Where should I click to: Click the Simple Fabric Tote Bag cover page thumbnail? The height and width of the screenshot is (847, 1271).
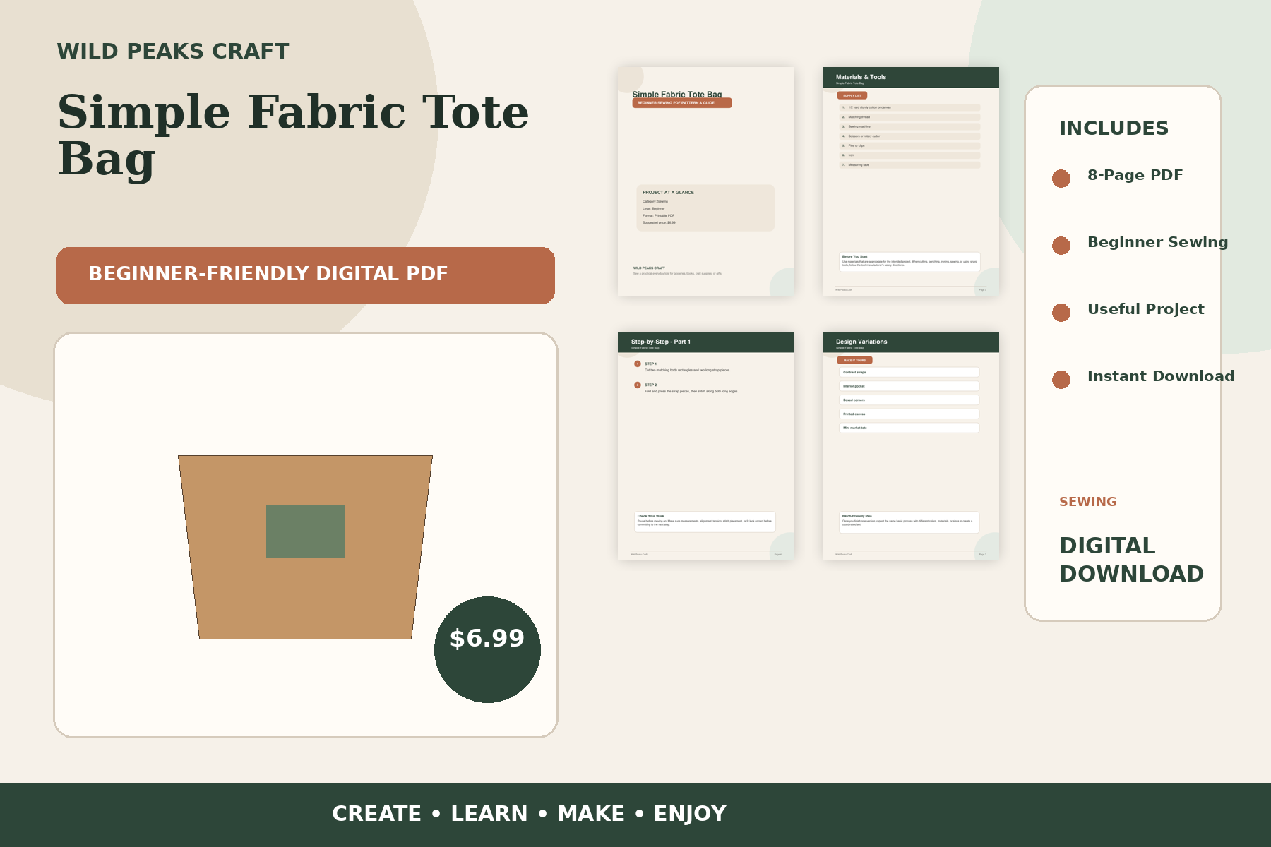(x=706, y=181)
